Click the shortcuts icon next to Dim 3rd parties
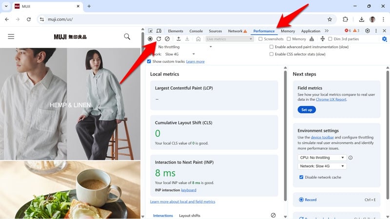The width and height of the screenshot is (390, 219). pos(323,39)
